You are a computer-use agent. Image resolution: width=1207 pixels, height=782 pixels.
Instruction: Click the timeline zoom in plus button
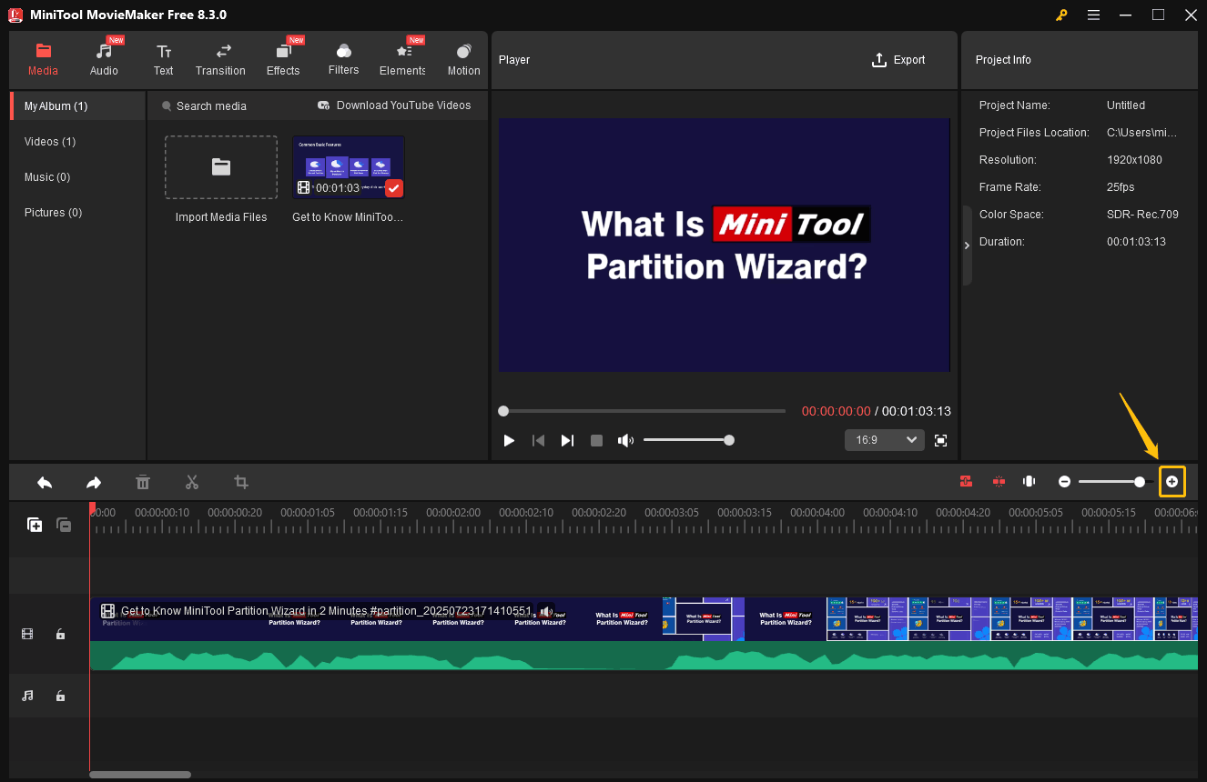1172,482
